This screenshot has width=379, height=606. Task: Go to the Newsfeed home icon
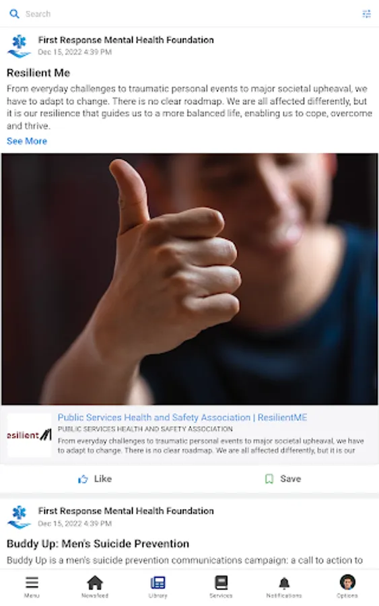(x=95, y=583)
